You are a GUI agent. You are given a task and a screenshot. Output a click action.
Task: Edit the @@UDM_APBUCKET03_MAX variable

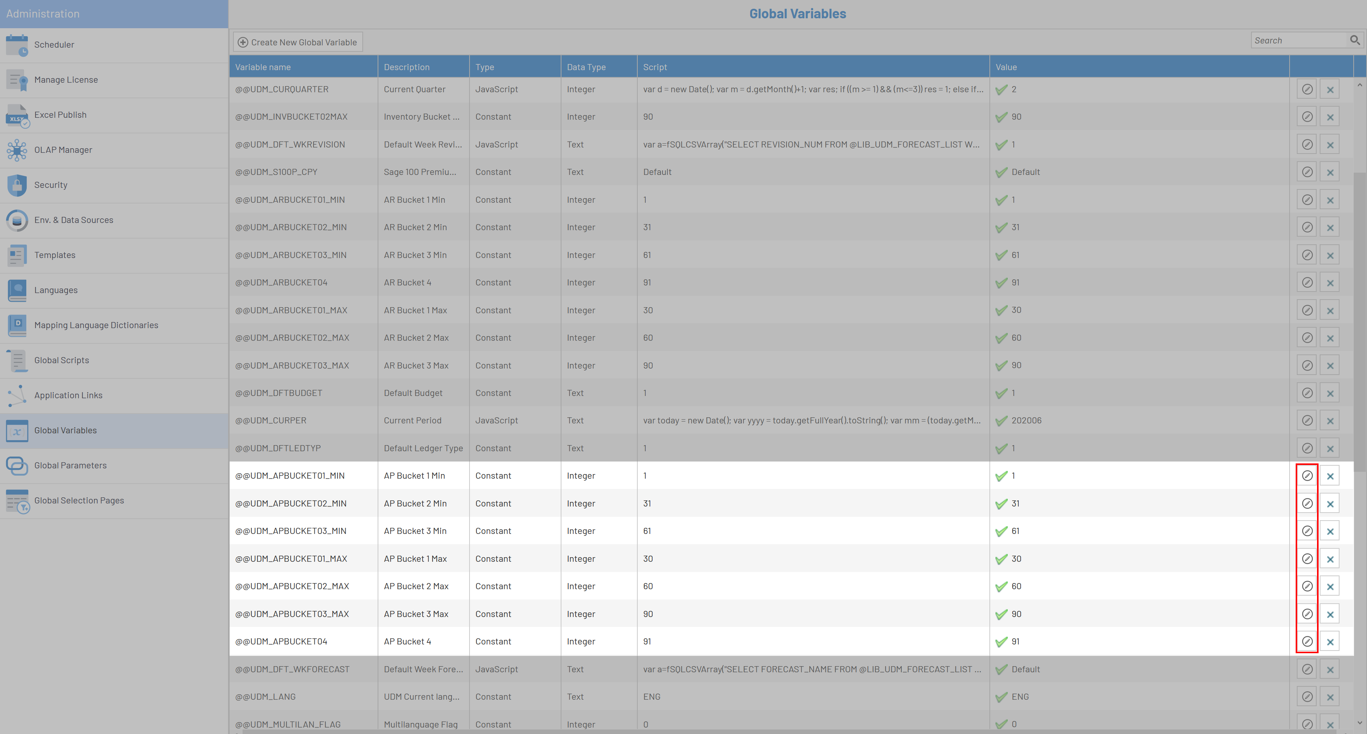click(1307, 614)
